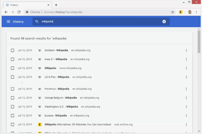Close the History tab
Image resolution: width=202 pixels, height=134 pixels.
(x=48, y=5)
